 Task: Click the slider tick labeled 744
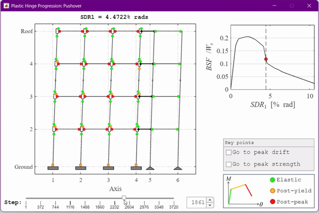point(56,207)
